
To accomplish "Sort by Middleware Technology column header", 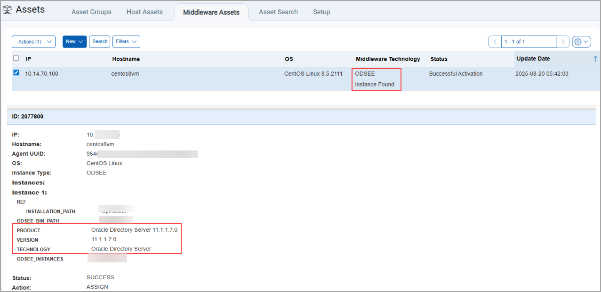I will click(x=388, y=59).
